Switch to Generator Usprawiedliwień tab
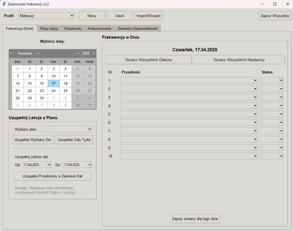This screenshot has width=293, height=231. (x=137, y=28)
